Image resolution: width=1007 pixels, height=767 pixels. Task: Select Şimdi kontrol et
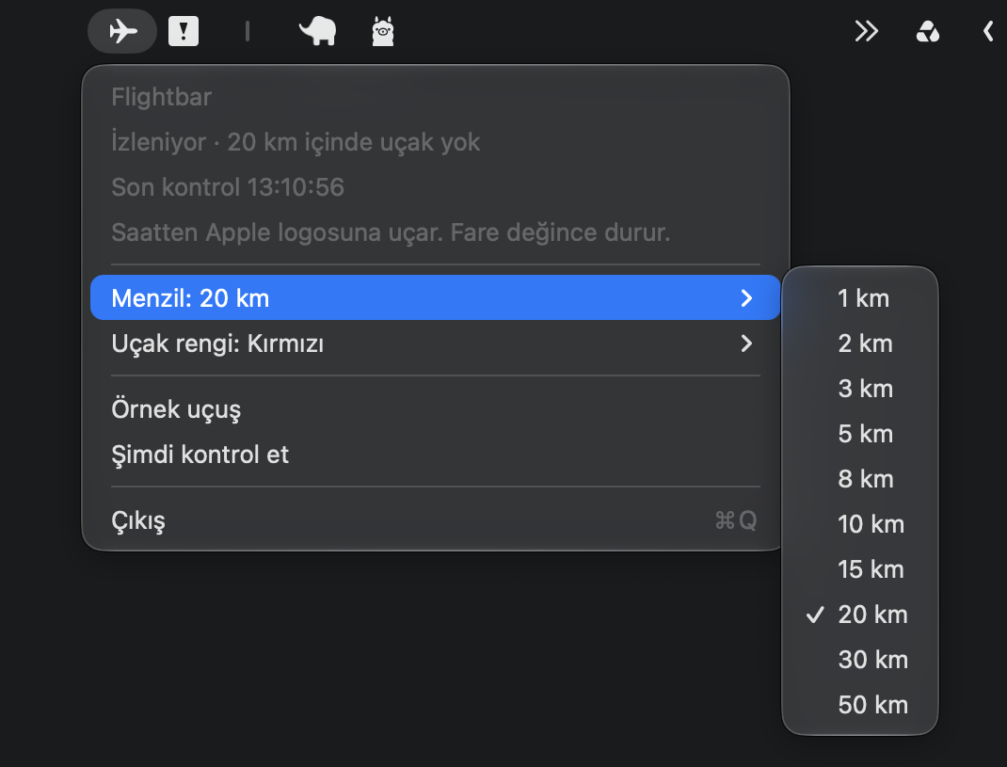436,455
